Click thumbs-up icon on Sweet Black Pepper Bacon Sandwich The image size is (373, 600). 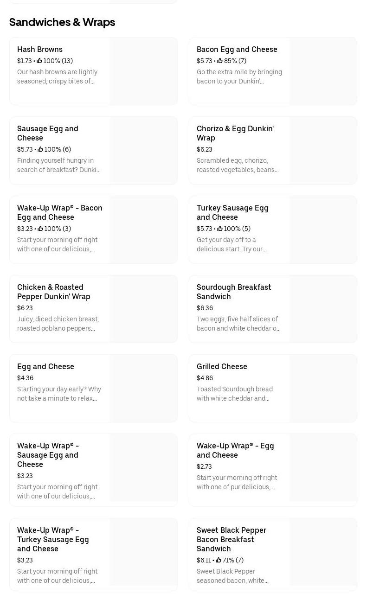tap(219, 560)
